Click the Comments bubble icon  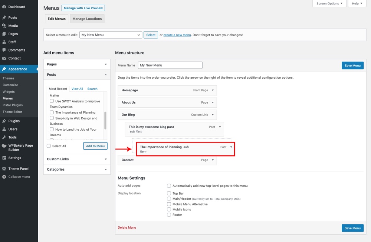point(4,50)
